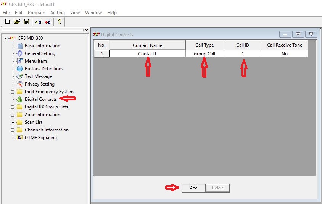322x204 pixels.
Task: Open the View menu
Action: click(x=75, y=13)
